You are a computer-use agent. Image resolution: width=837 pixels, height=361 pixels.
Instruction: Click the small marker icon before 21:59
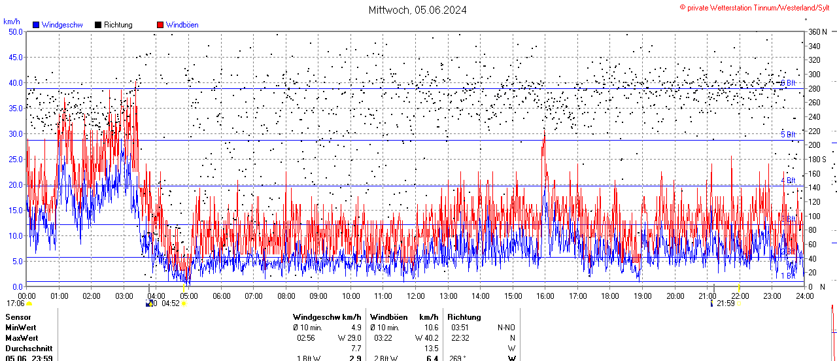711,303
